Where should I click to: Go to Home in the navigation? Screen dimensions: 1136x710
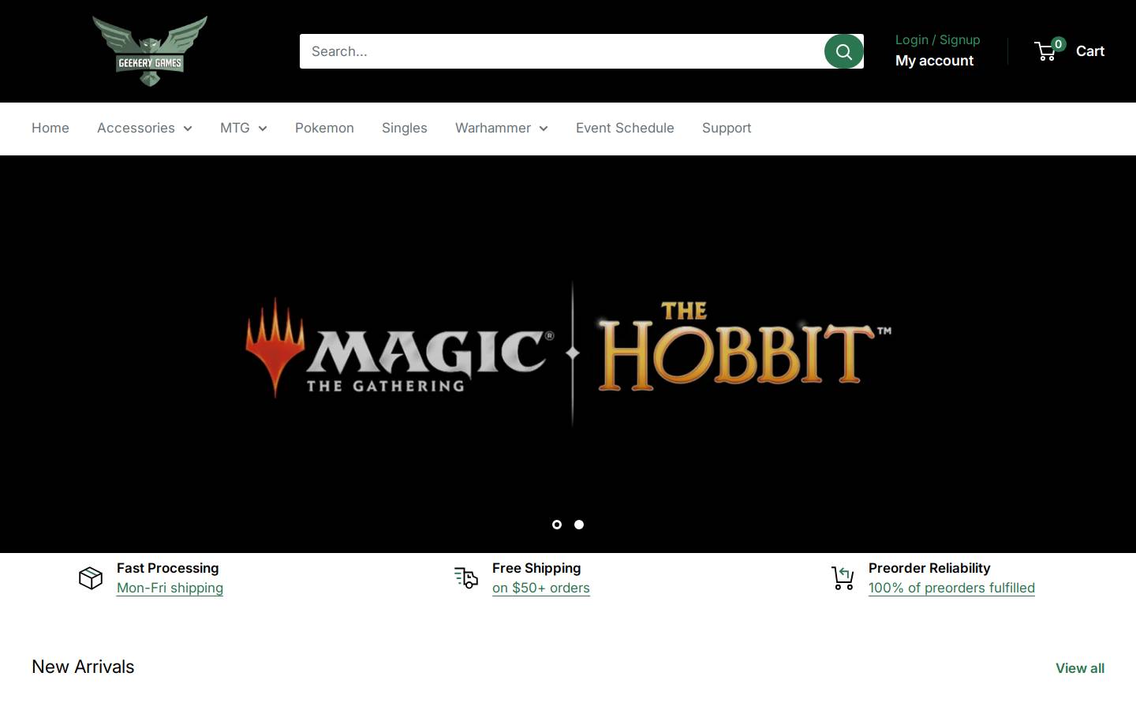(50, 128)
